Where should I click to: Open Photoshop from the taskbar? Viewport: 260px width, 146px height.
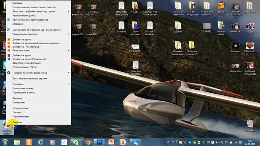(99, 142)
